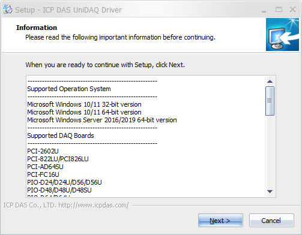The height and width of the screenshot is (235, 302).
Task: Click the vertical scrollbar thumb
Action: (270, 101)
